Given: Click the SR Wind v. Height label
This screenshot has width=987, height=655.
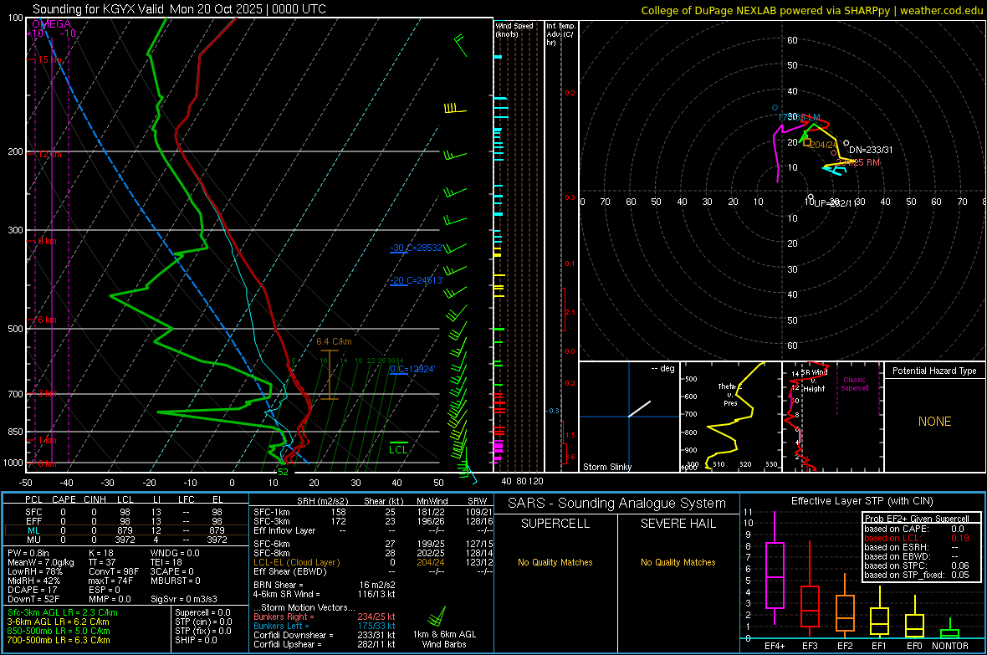Looking at the screenshot, I should [x=814, y=381].
